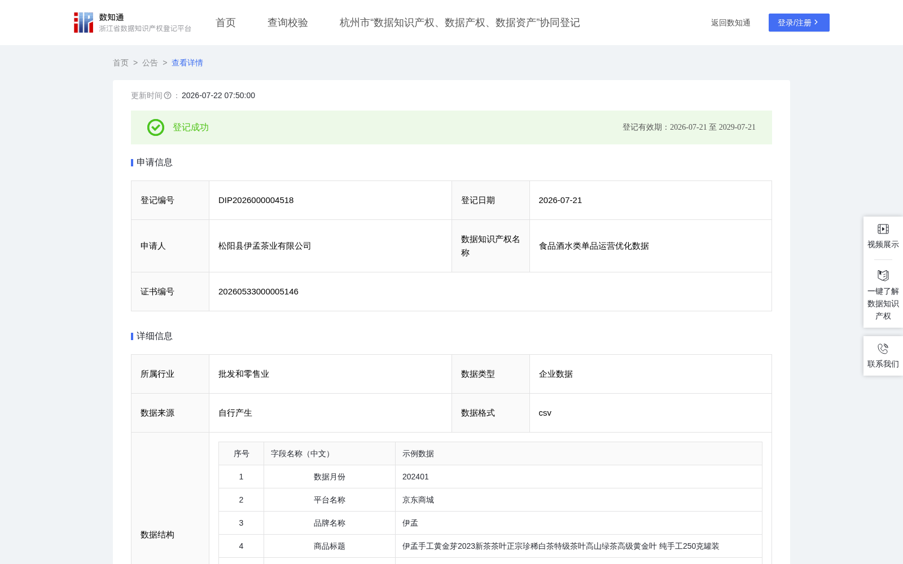
Task: Select applicant 松阳县伊孟茶业有限公司
Action: pos(265,246)
